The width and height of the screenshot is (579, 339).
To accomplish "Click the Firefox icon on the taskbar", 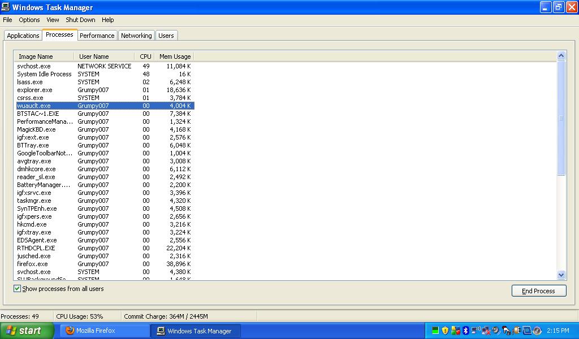I will [x=70, y=331].
